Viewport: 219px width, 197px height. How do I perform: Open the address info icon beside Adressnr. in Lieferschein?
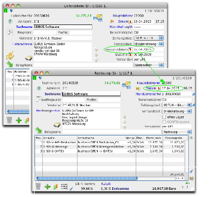click(10, 21)
